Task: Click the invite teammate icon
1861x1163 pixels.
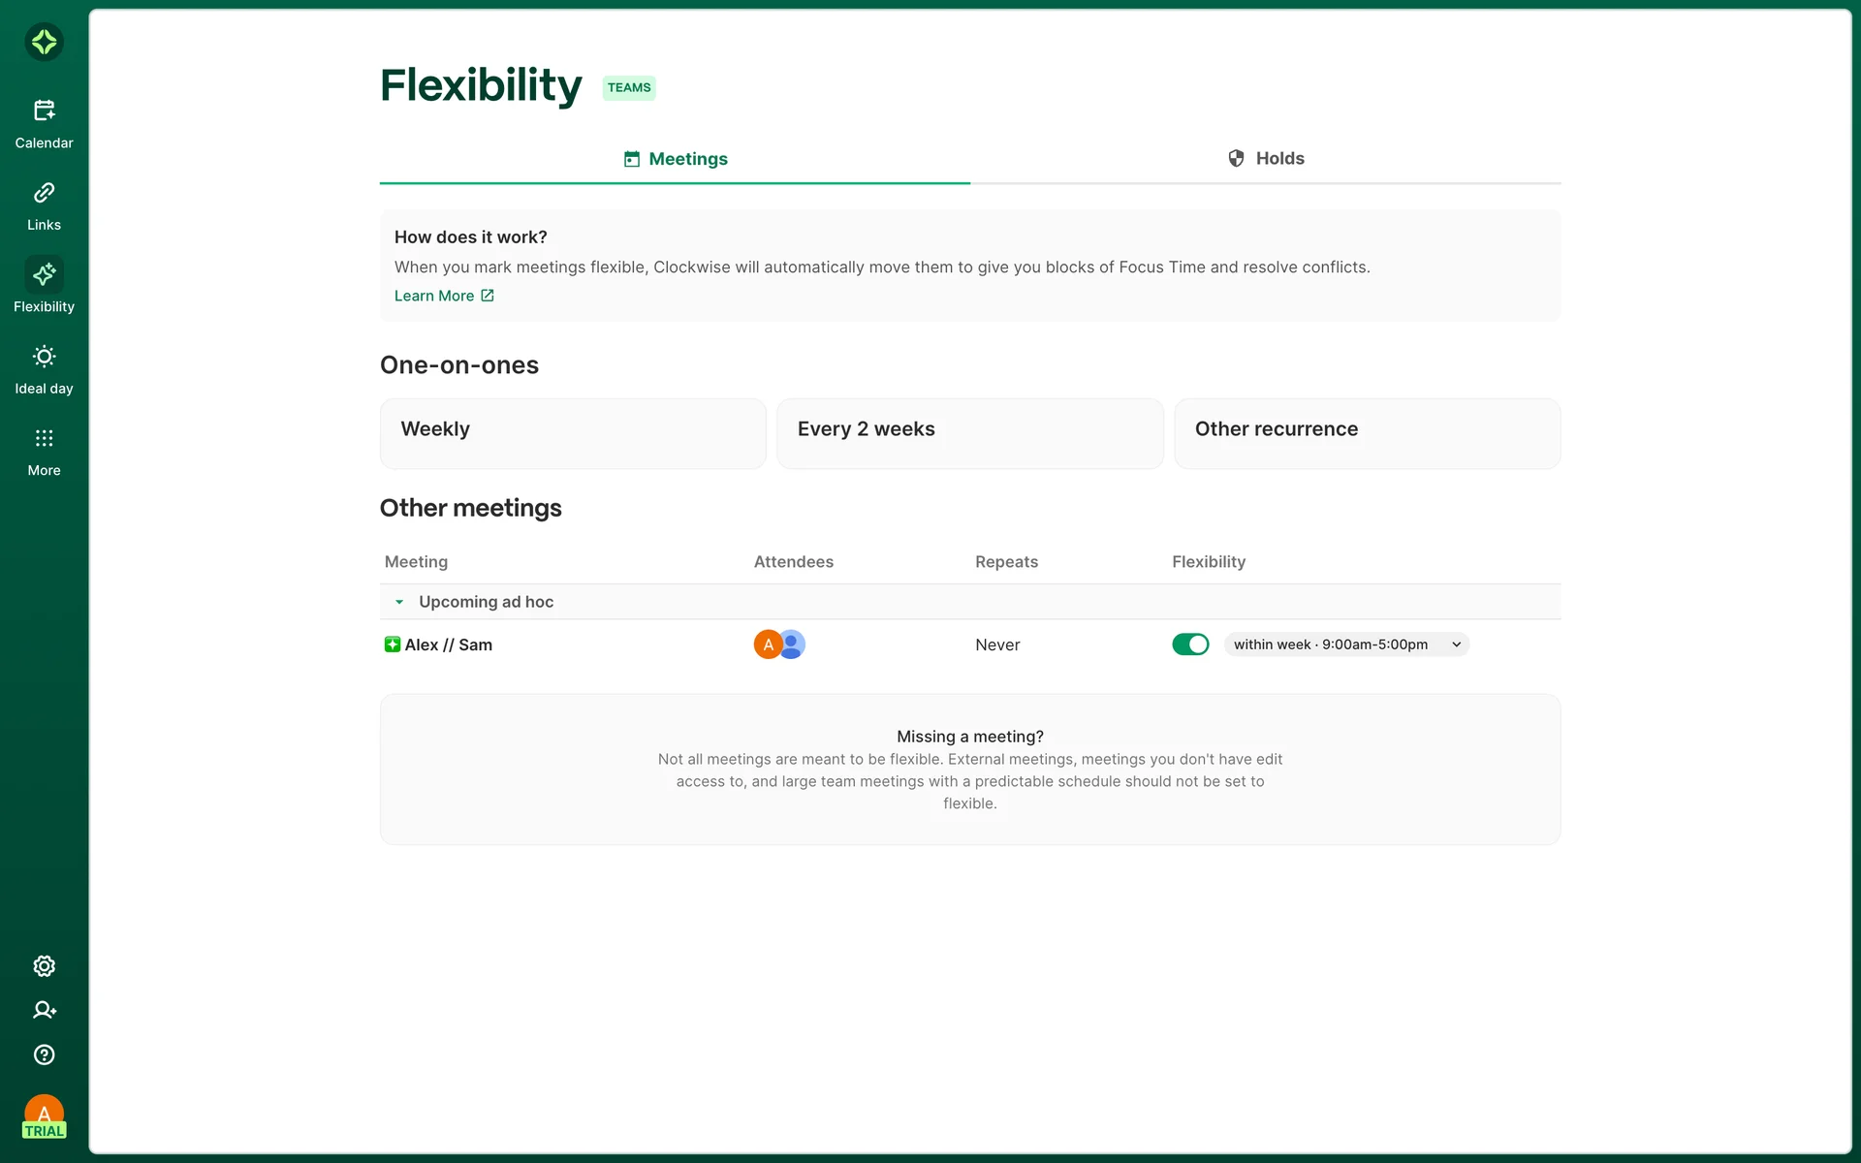Action: [44, 1010]
